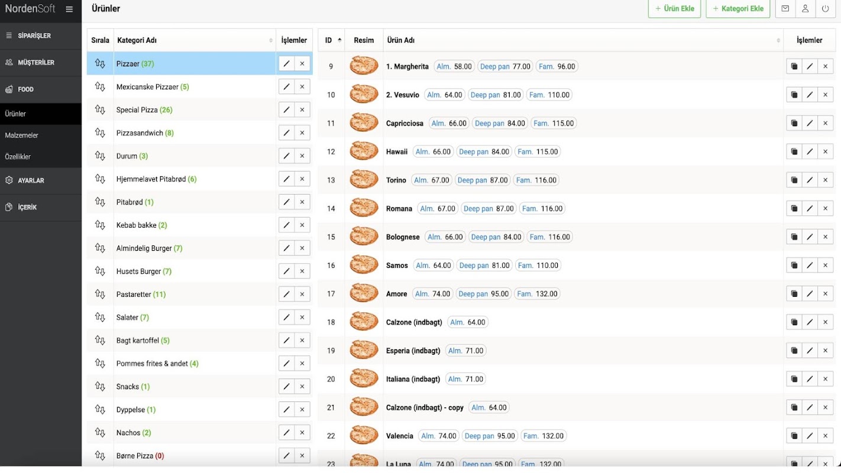Delete the Pizzasandwich category
This screenshot has height=473, width=841.
pos(302,133)
